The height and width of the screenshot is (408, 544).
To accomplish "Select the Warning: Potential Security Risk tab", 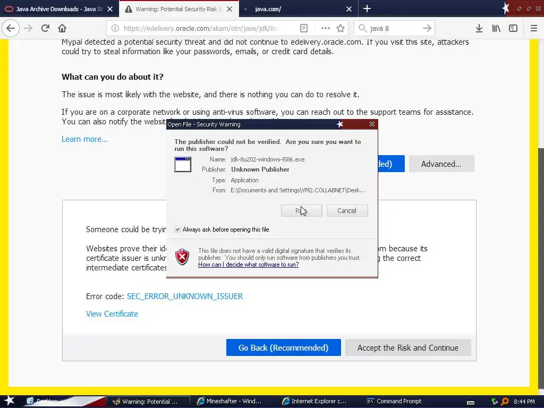I will (178, 9).
